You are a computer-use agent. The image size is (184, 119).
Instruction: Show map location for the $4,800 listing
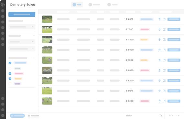click(x=159, y=50)
